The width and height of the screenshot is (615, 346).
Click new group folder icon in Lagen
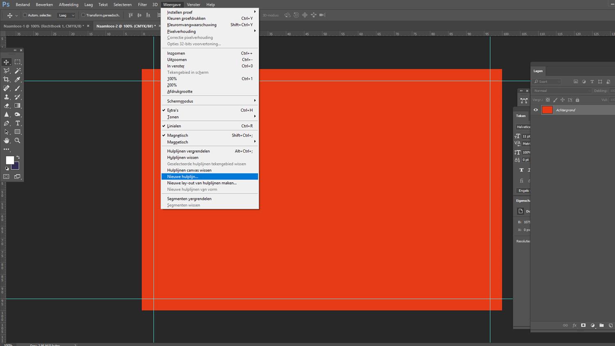(601, 326)
